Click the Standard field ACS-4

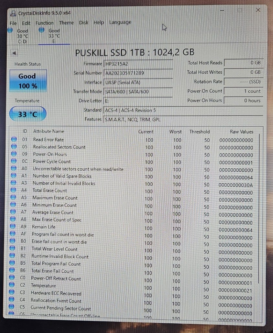click(183, 110)
